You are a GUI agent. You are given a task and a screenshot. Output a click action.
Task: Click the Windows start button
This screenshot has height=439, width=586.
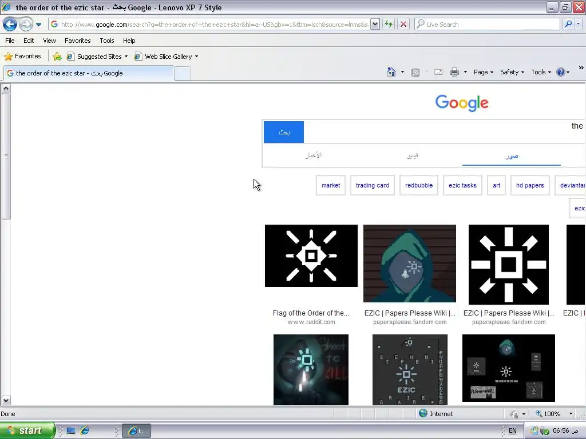pyautogui.click(x=27, y=430)
